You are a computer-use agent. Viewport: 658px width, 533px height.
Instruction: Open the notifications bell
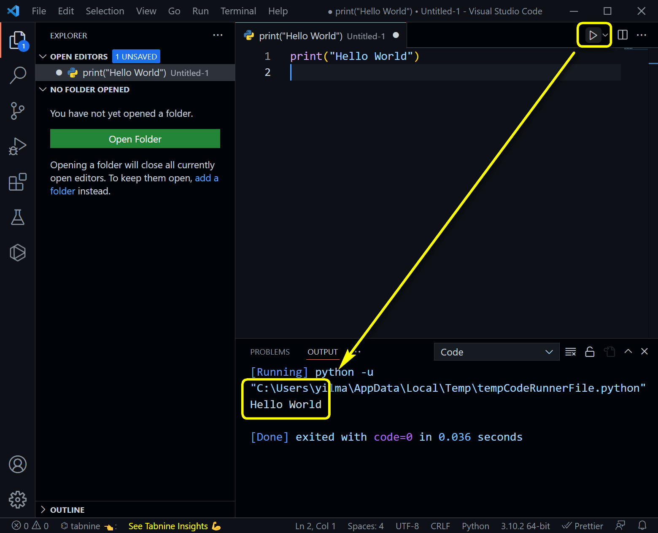[x=642, y=525]
